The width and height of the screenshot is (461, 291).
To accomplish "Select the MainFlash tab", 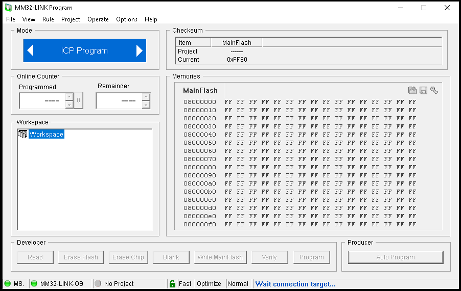I will 200,90.
